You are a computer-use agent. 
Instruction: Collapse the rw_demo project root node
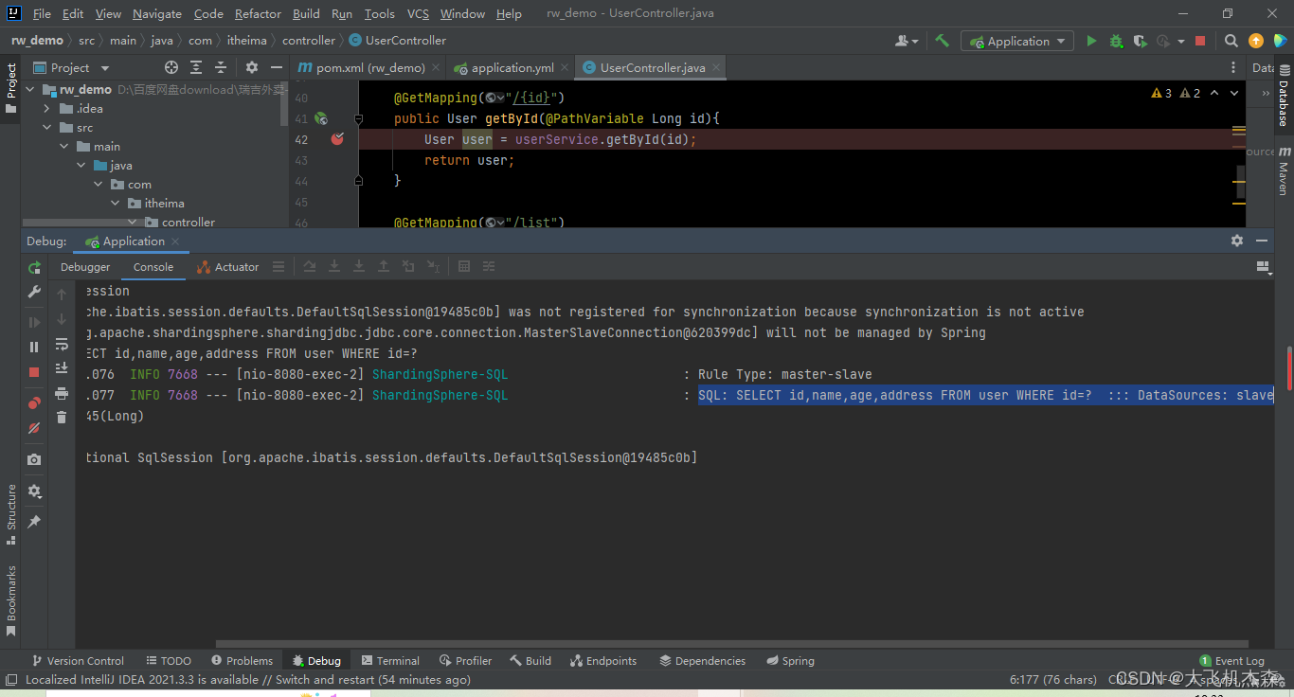click(29, 88)
